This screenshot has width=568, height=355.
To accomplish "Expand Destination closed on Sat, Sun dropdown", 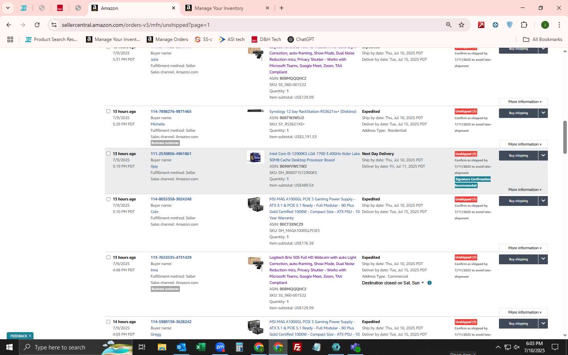I will pos(393,283).
